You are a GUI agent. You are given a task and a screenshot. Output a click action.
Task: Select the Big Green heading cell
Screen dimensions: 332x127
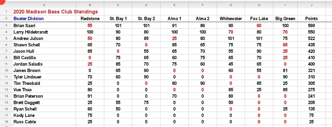(285, 19)
